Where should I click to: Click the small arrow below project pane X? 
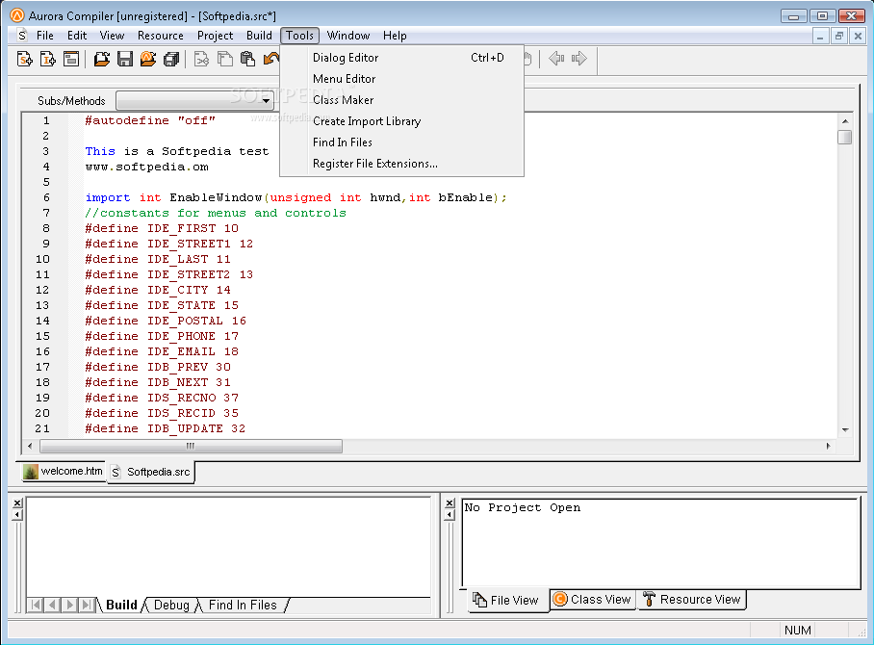450,514
